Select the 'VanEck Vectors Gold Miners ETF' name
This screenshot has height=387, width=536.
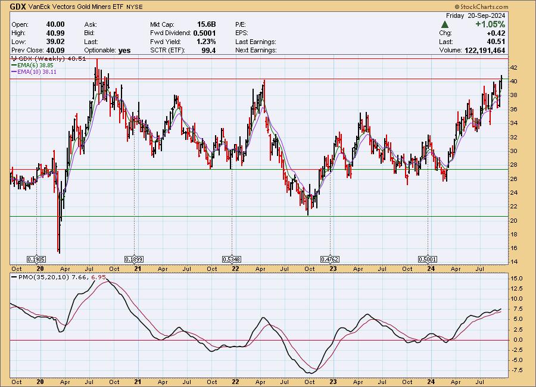point(76,7)
